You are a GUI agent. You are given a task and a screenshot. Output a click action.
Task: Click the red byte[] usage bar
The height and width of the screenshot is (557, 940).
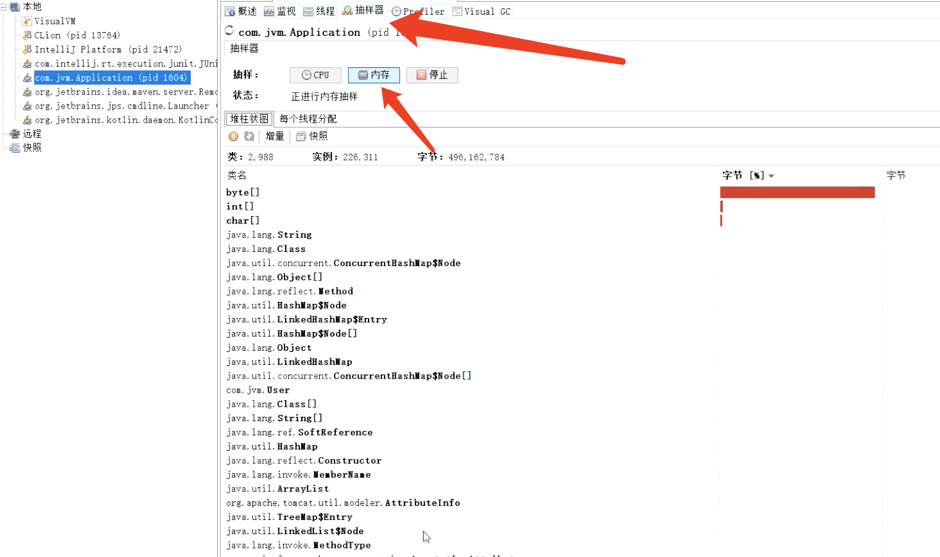tap(797, 193)
